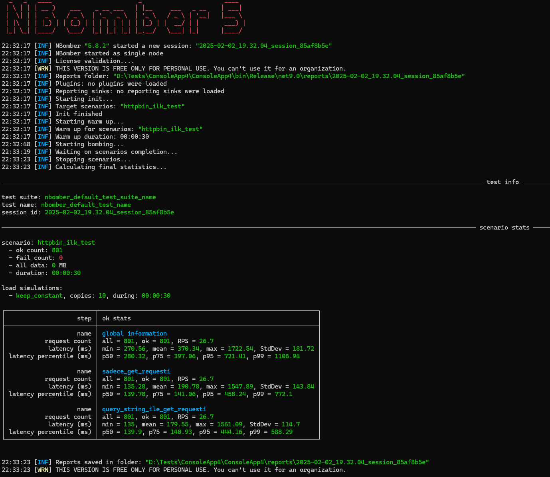The height and width of the screenshot is (477, 550).
Task: Click the 'License validation....' log line
Action: (x=95, y=61)
